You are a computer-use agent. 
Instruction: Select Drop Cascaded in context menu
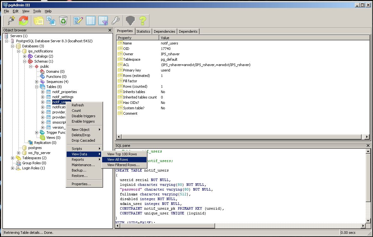click(x=84, y=140)
